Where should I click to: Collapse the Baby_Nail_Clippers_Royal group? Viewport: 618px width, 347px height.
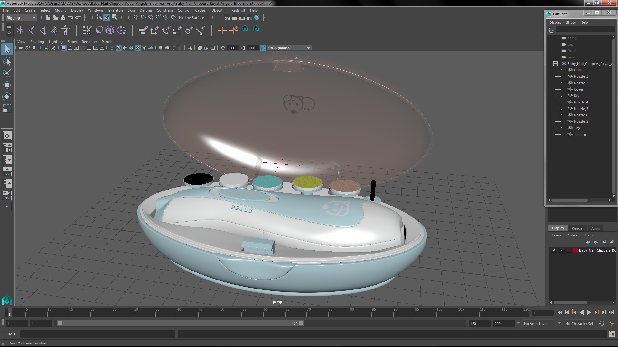coord(556,64)
